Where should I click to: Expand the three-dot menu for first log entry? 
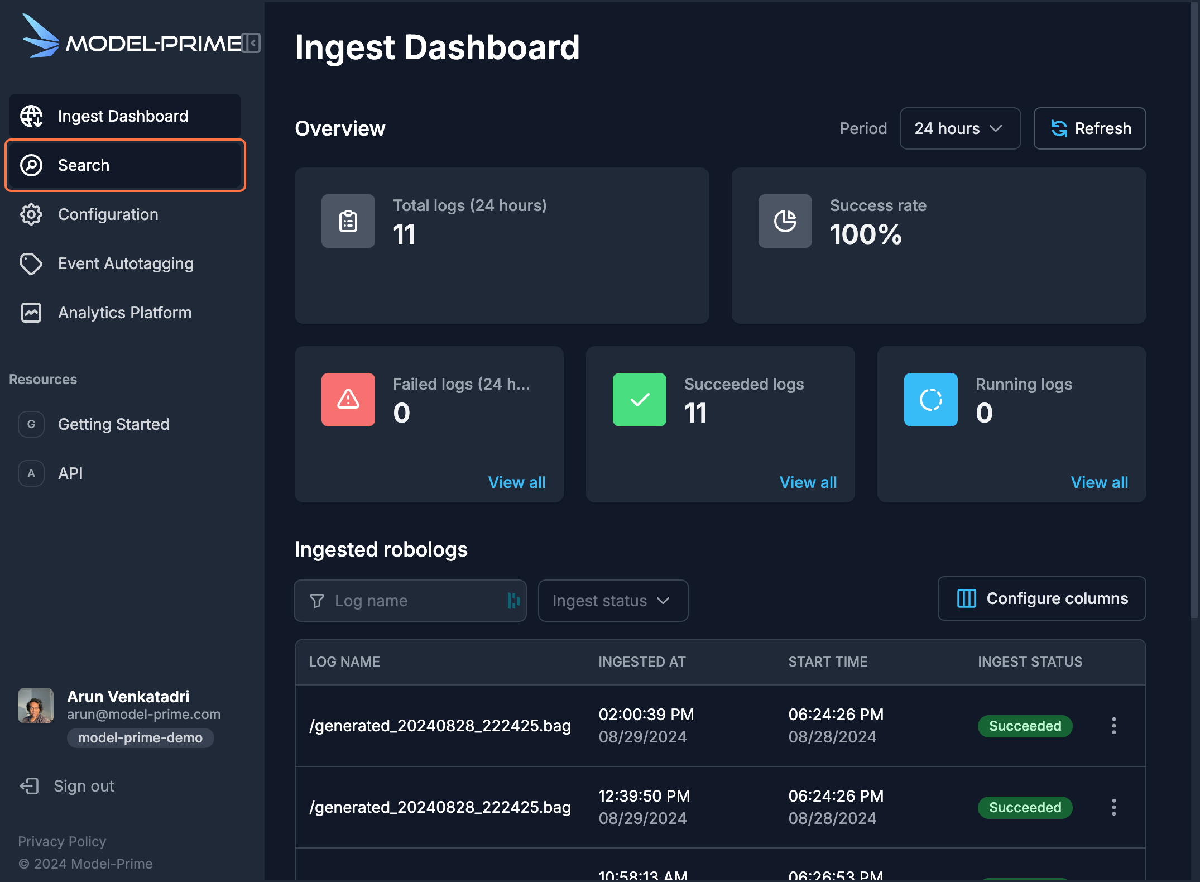point(1114,726)
